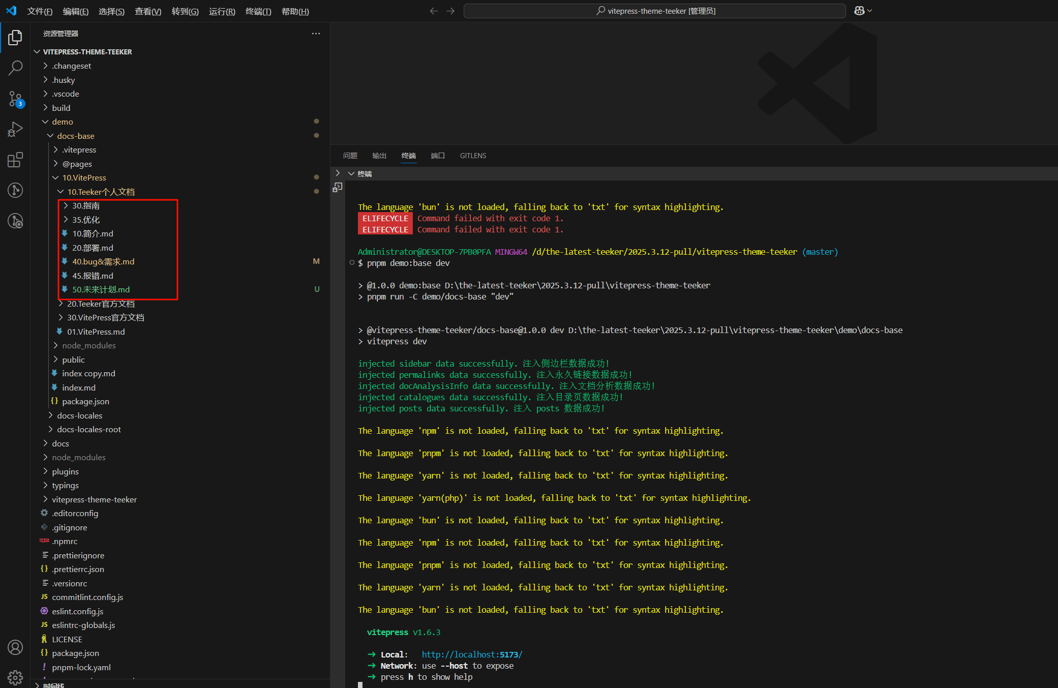Switch to the 端口 panel tab

coord(438,156)
